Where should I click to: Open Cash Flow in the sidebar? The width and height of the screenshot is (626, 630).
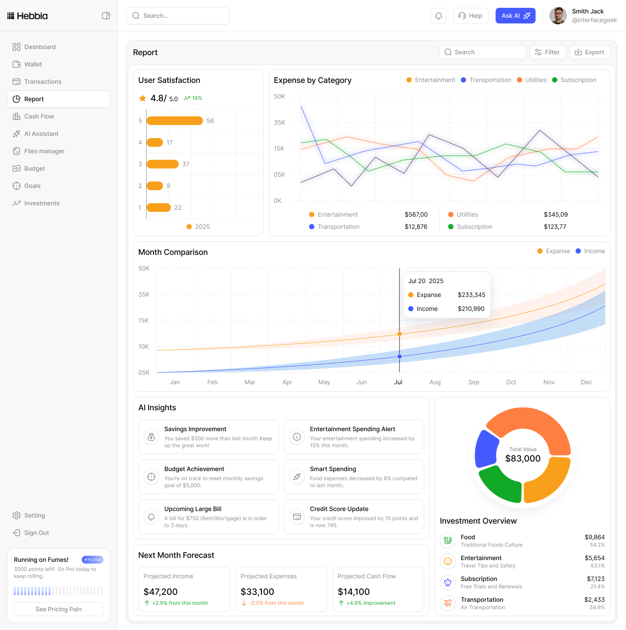(x=39, y=116)
